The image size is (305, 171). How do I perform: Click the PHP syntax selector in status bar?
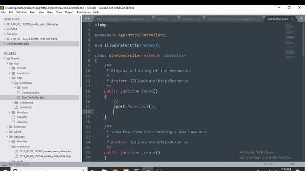click(292, 164)
